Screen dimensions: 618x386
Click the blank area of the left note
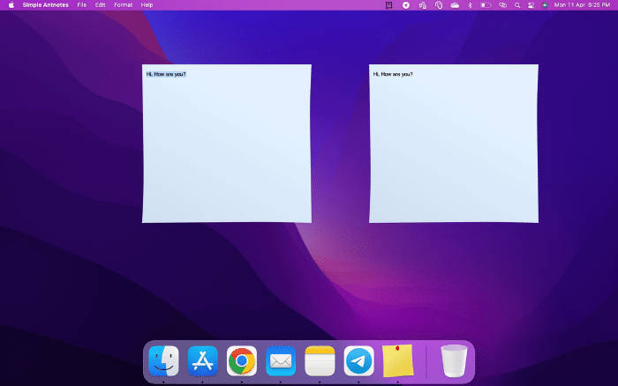227,152
